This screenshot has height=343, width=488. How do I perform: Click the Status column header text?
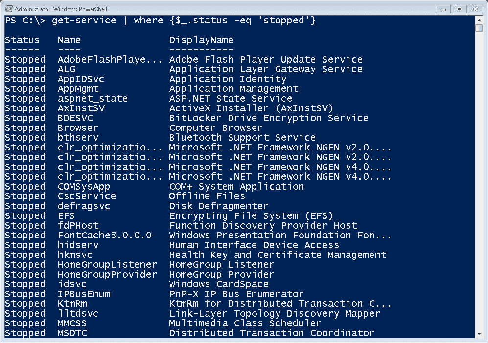22,40
